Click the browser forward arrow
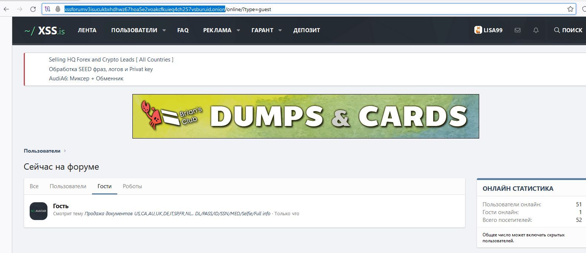The height and width of the screenshot is (253, 586). [20, 9]
